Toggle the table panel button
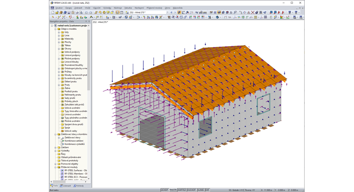The width and height of the screenshot is (354, 192). pyautogui.click(x=122, y=13)
